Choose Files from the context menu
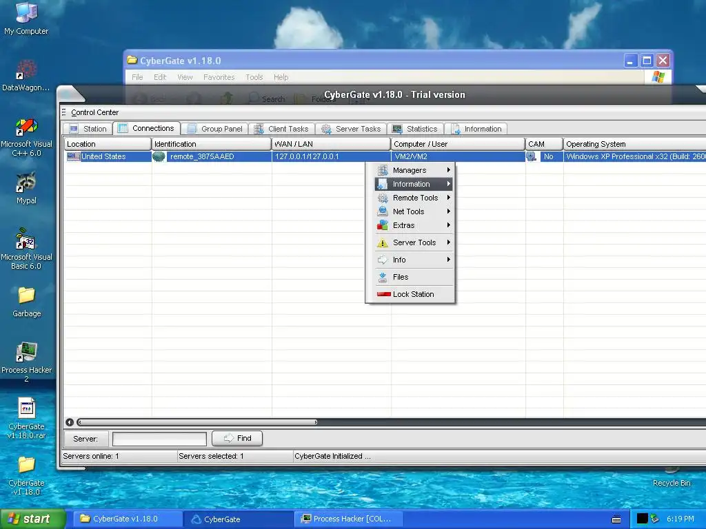The image size is (706, 529). (x=414, y=277)
